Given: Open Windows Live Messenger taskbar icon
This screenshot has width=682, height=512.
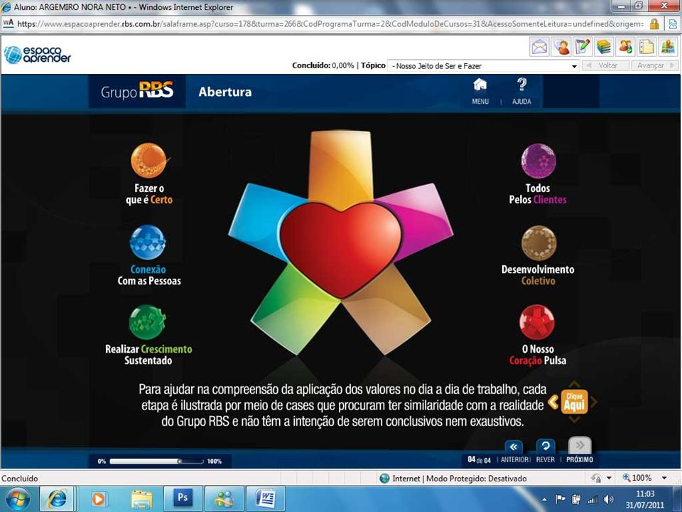Looking at the screenshot, I should 224,499.
